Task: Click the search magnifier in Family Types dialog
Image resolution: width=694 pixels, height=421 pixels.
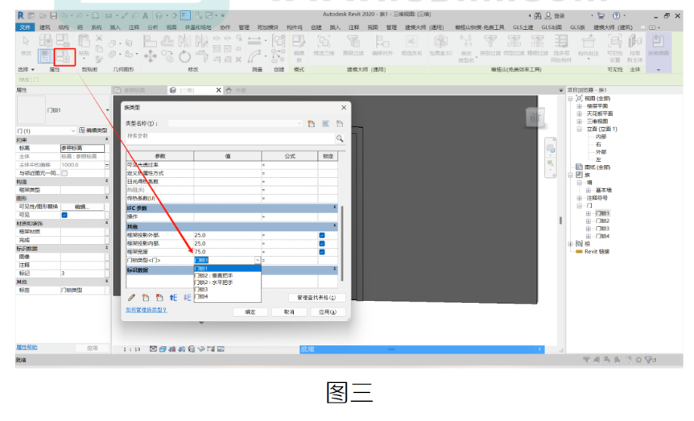Action: click(340, 138)
